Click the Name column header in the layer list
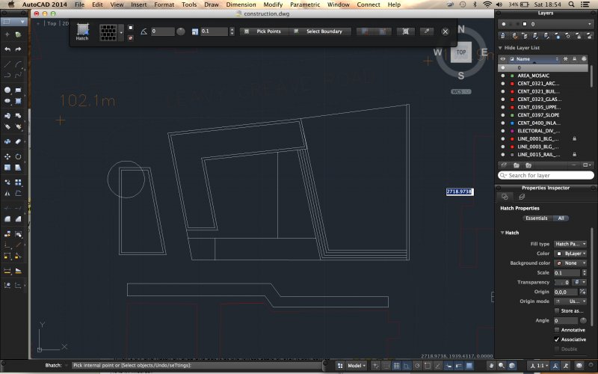 click(x=534, y=59)
